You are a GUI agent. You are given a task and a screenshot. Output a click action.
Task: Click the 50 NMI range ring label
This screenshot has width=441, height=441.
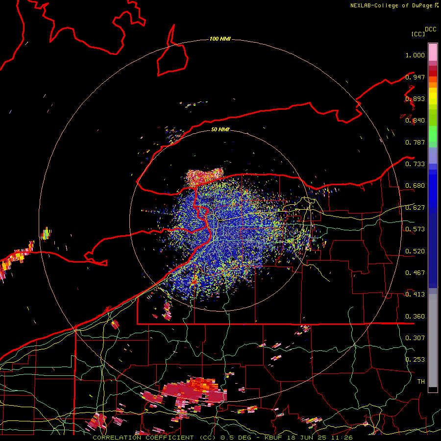(220, 129)
